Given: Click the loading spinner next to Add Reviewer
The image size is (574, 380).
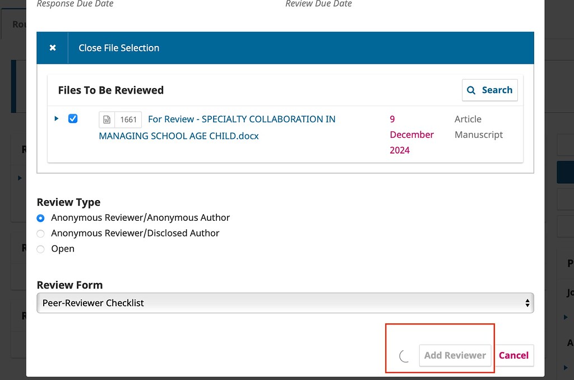Looking at the screenshot, I should click(404, 355).
